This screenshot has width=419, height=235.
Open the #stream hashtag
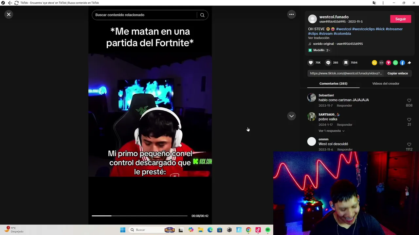click(x=326, y=34)
